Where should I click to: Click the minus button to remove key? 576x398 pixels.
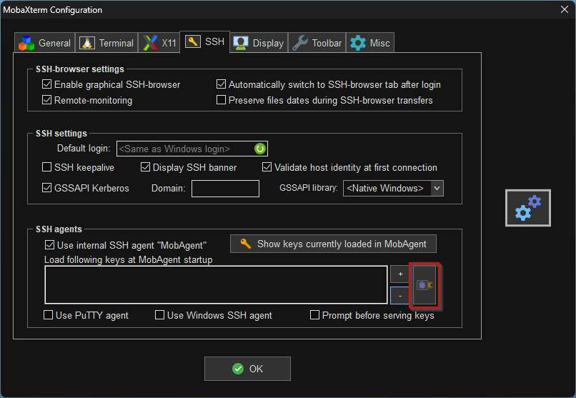(400, 296)
